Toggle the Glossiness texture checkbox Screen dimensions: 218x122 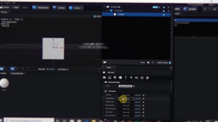click(x=143, y=99)
